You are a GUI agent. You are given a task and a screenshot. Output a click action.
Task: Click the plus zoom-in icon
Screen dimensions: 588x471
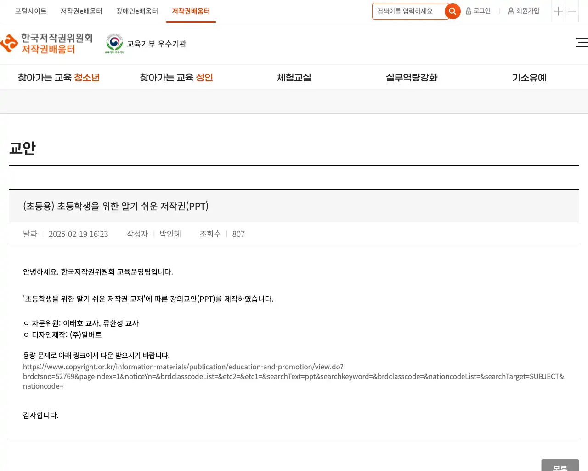pyautogui.click(x=558, y=11)
